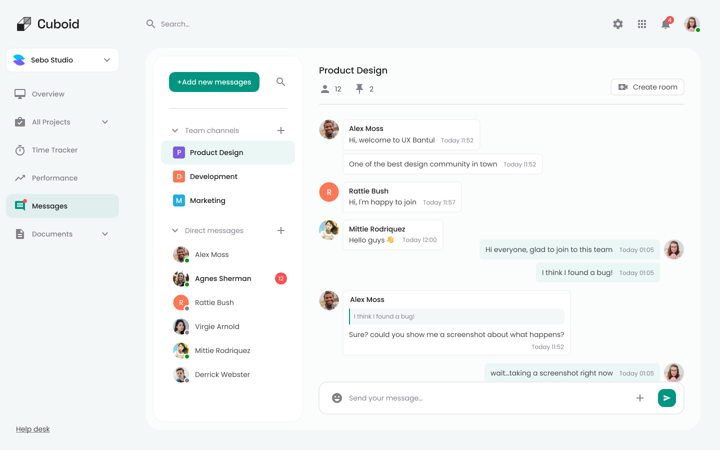Check the notifications bell icon

point(665,24)
